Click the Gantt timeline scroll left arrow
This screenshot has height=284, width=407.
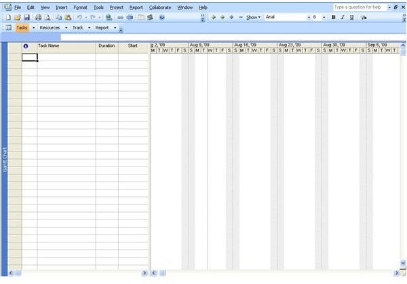(154, 273)
